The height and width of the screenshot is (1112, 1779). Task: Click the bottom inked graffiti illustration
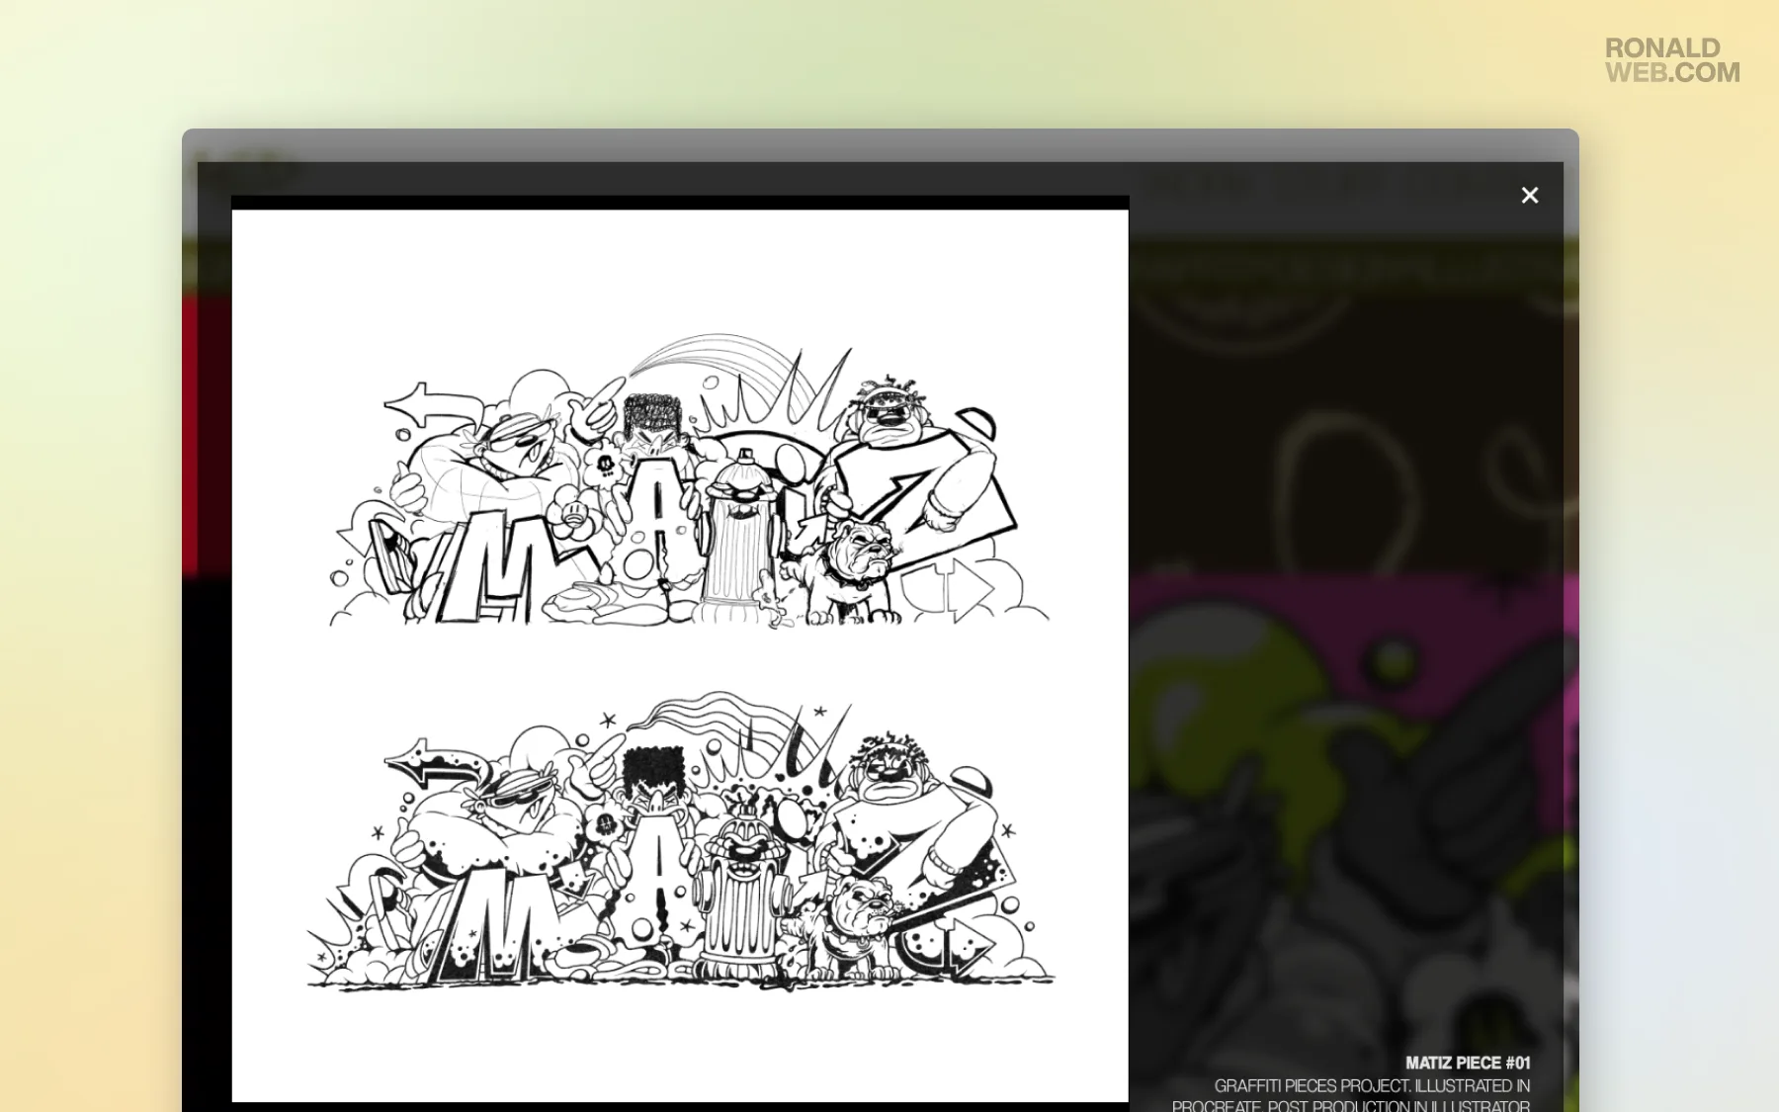point(681,842)
